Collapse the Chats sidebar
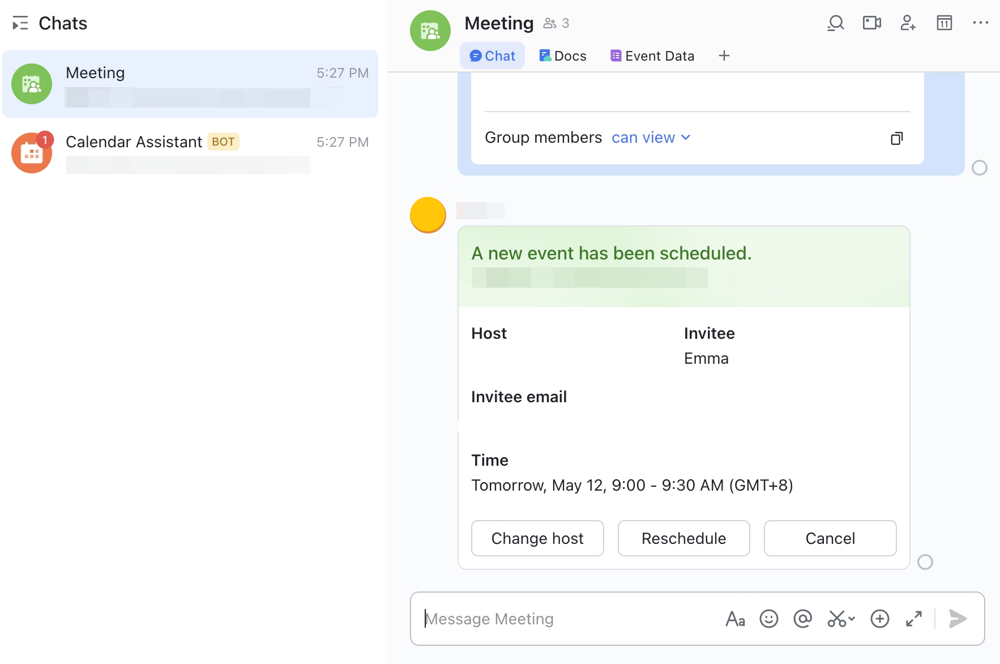This screenshot has height=664, width=1000. [20, 23]
